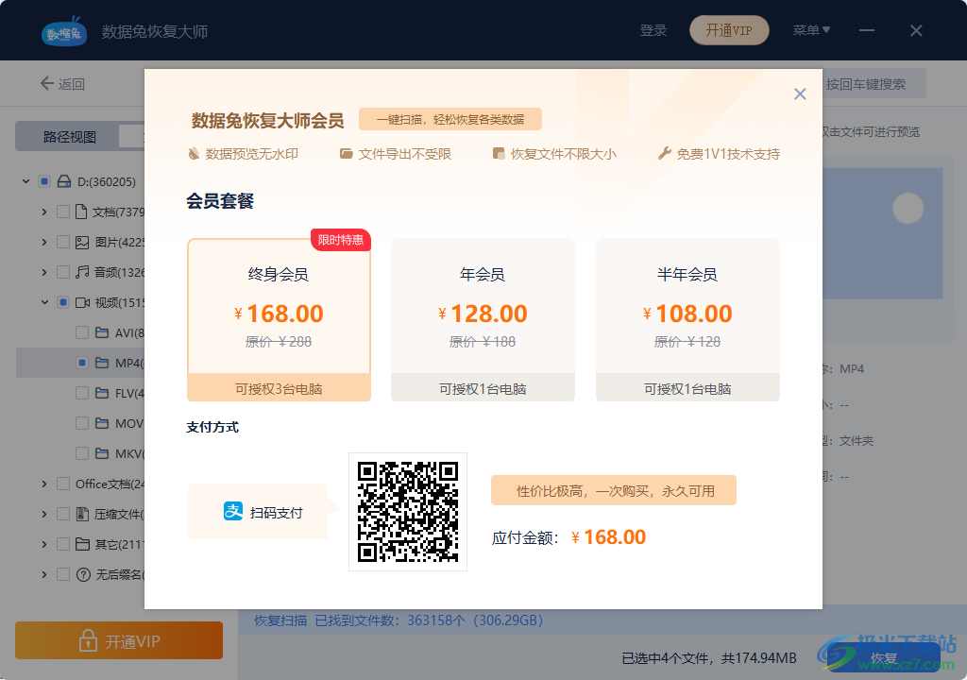Click the 恢复文件不限大小 icon
This screenshot has height=680, width=967.
click(x=498, y=153)
